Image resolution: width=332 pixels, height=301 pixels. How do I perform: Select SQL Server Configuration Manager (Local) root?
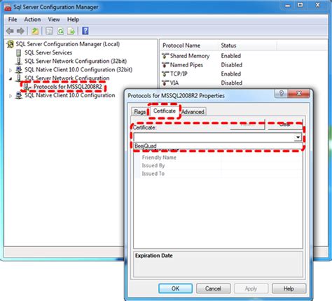click(x=68, y=44)
